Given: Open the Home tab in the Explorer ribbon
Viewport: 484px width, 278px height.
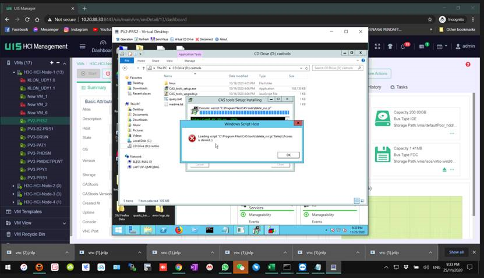Looking at the screenshot, I should 141,60.
